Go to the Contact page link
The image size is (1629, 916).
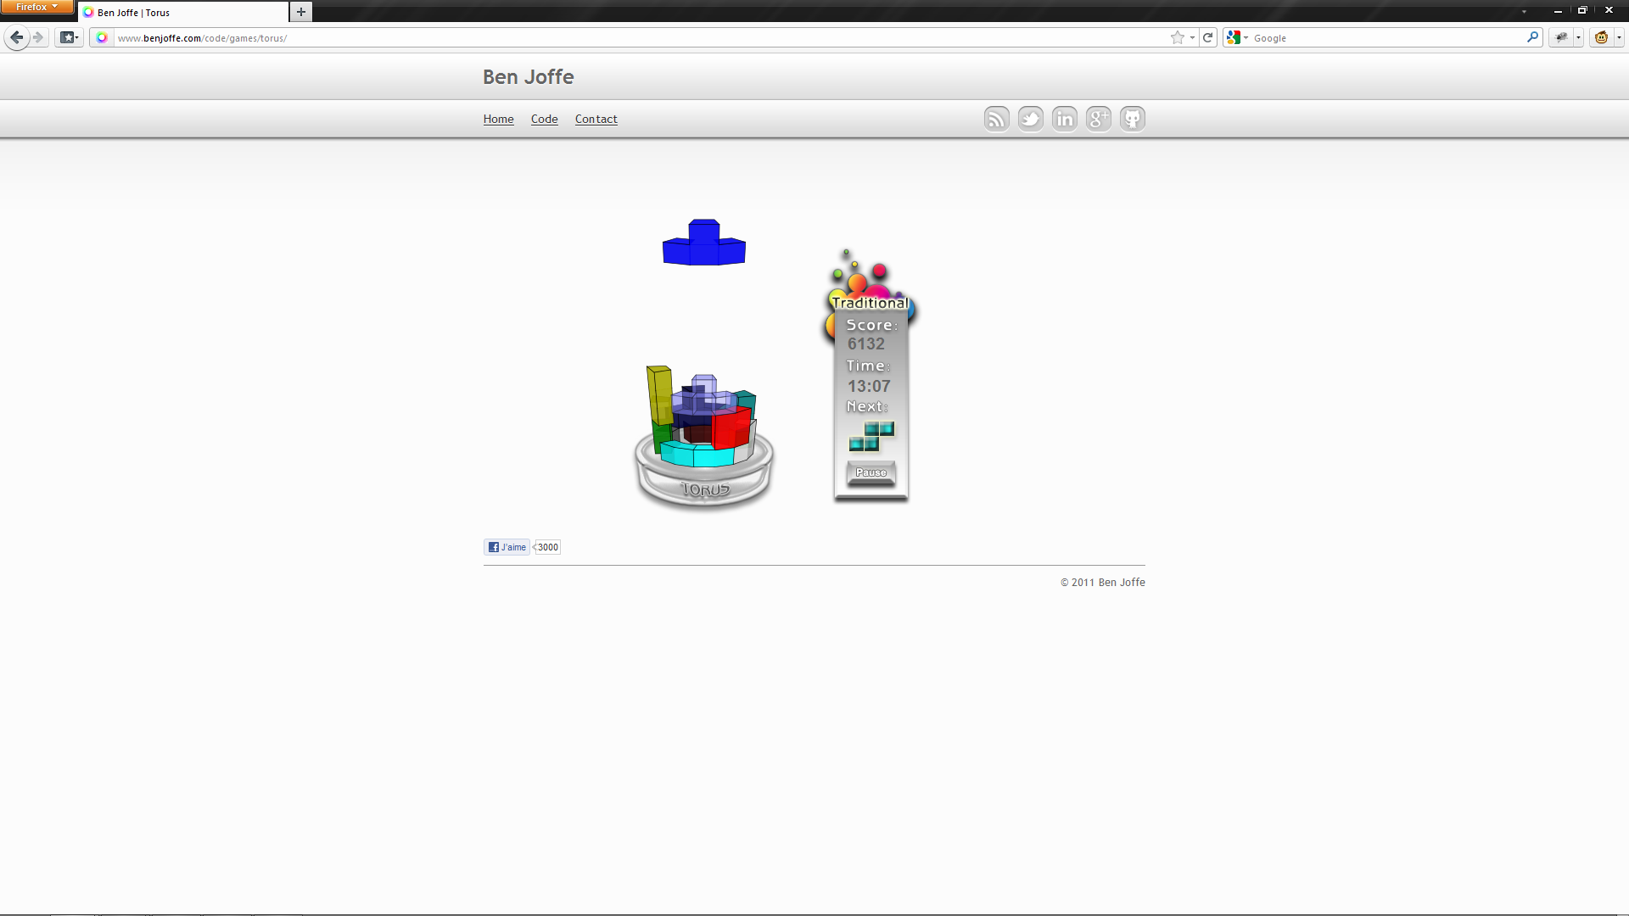click(596, 119)
